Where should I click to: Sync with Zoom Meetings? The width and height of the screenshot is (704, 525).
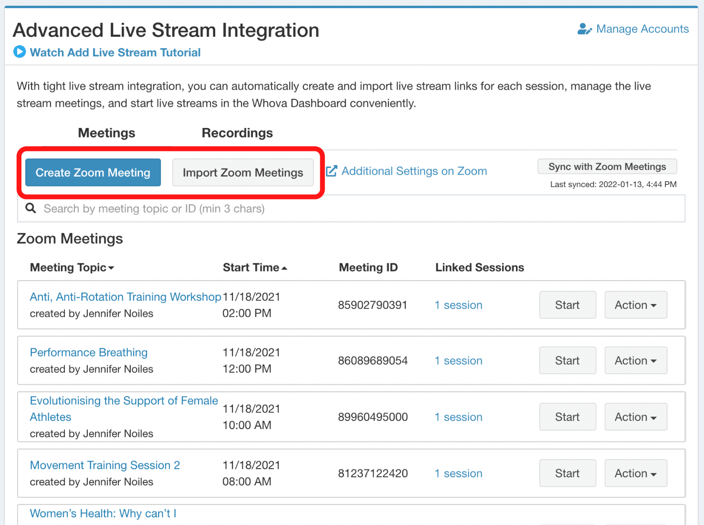pyautogui.click(x=607, y=167)
